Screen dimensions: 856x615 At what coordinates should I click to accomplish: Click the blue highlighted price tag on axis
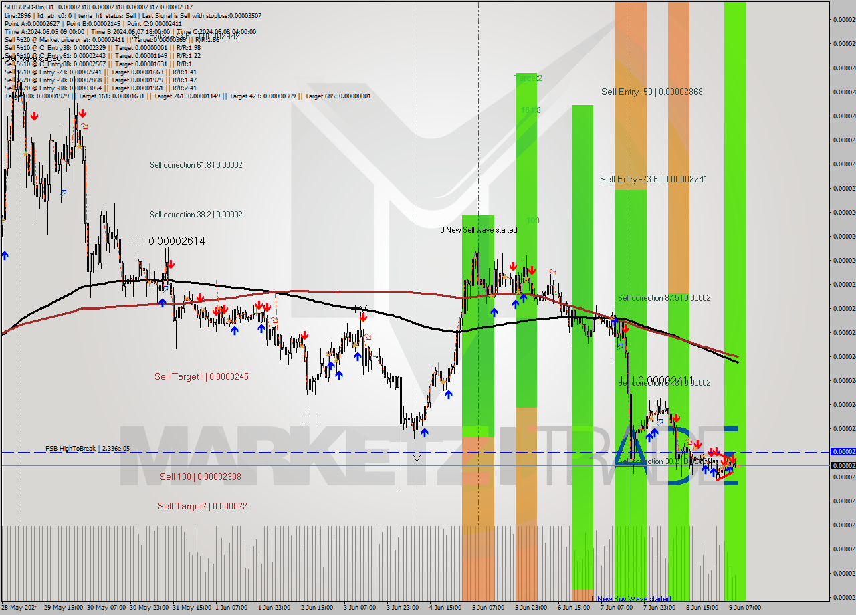click(x=843, y=452)
